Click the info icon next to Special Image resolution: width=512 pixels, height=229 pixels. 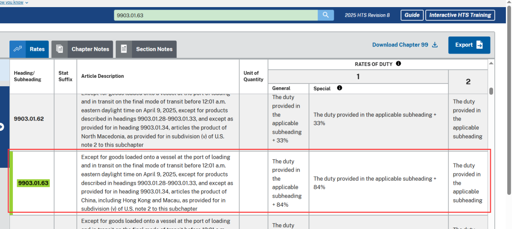click(x=339, y=88)
